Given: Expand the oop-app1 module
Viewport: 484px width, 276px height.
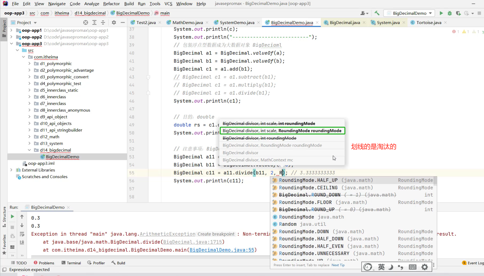Looking at the screenshot, I should 11,30.
